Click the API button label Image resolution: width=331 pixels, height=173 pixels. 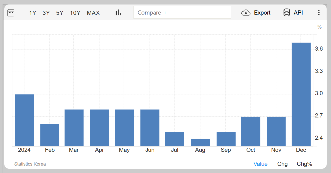[x=298, y=13]
